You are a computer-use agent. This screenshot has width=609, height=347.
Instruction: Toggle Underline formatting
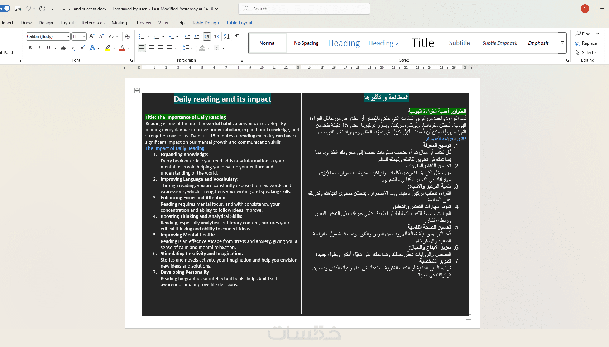tap(48, 48)
